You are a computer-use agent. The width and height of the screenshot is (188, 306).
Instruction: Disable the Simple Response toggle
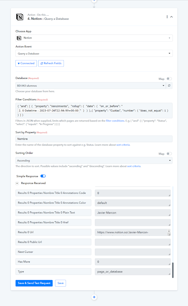pyautogui.click(x=43, y=176)
